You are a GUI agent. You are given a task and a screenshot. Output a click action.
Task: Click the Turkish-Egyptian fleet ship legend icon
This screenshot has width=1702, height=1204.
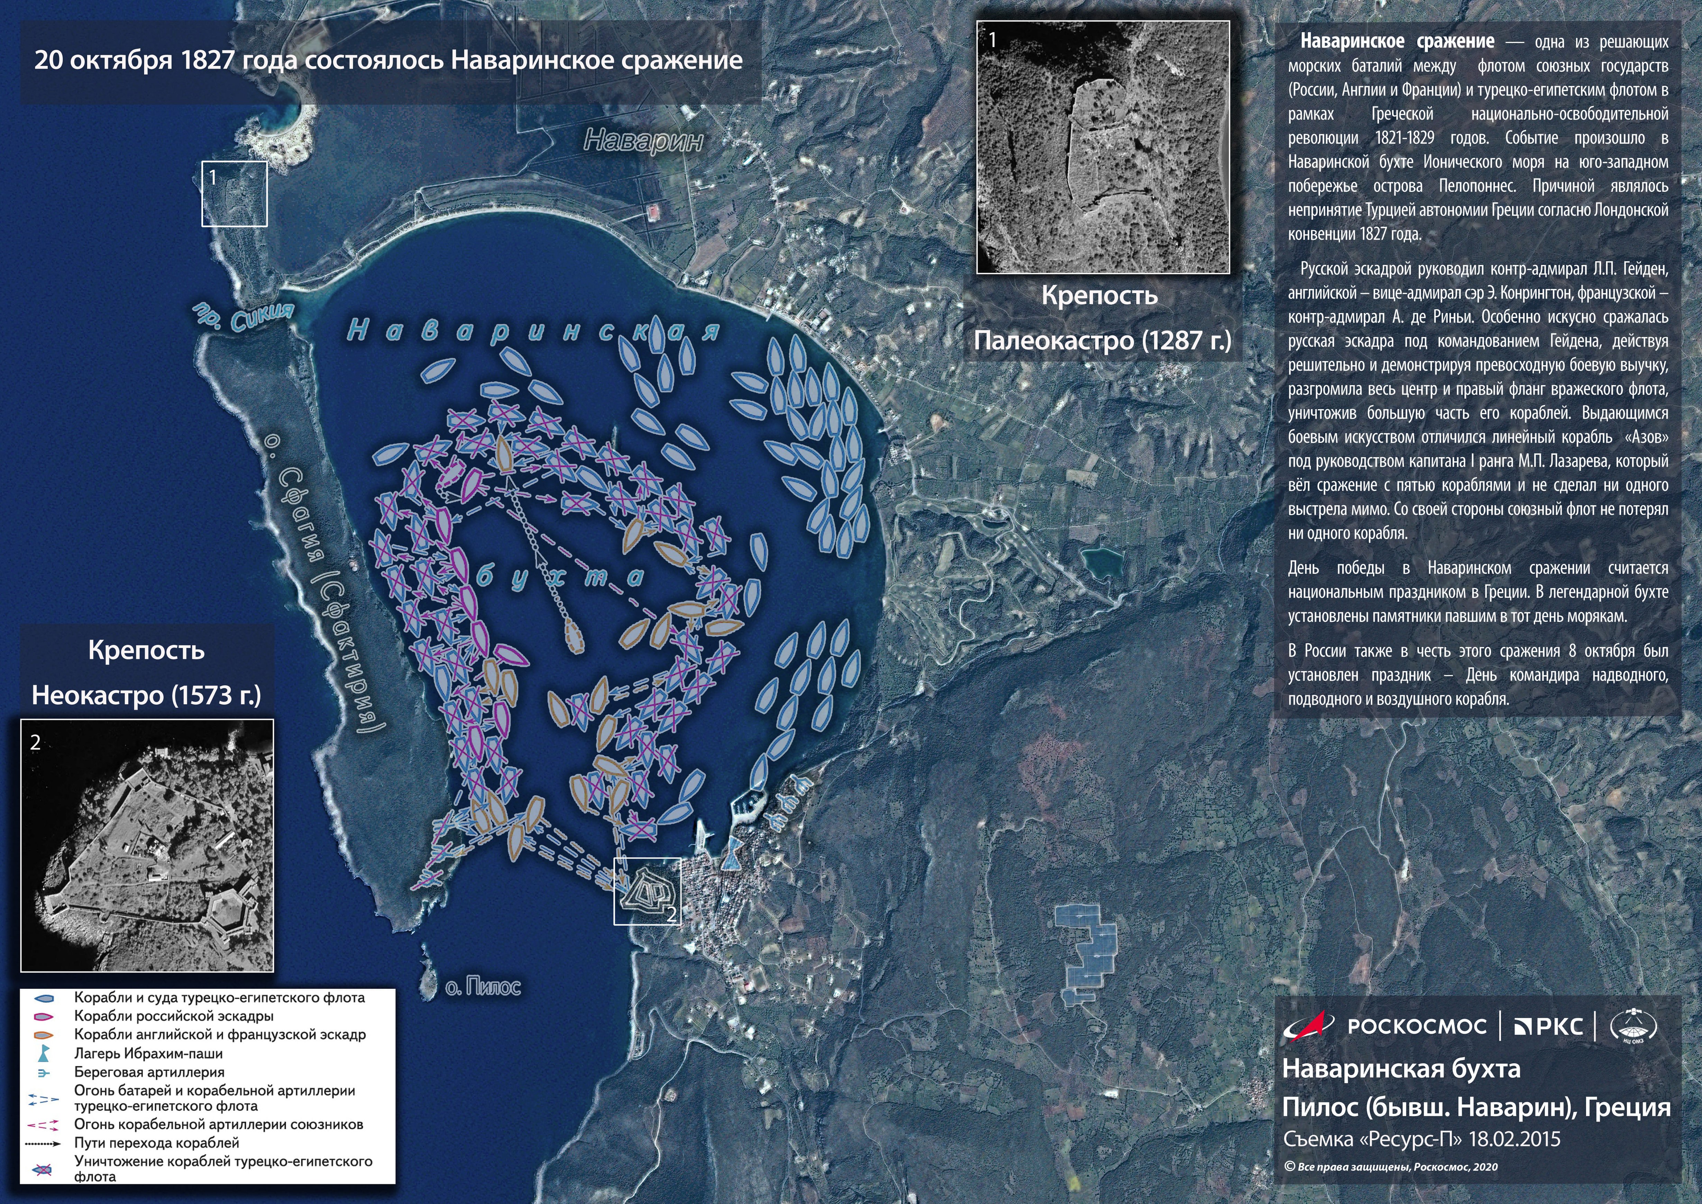tap(45, 999)
